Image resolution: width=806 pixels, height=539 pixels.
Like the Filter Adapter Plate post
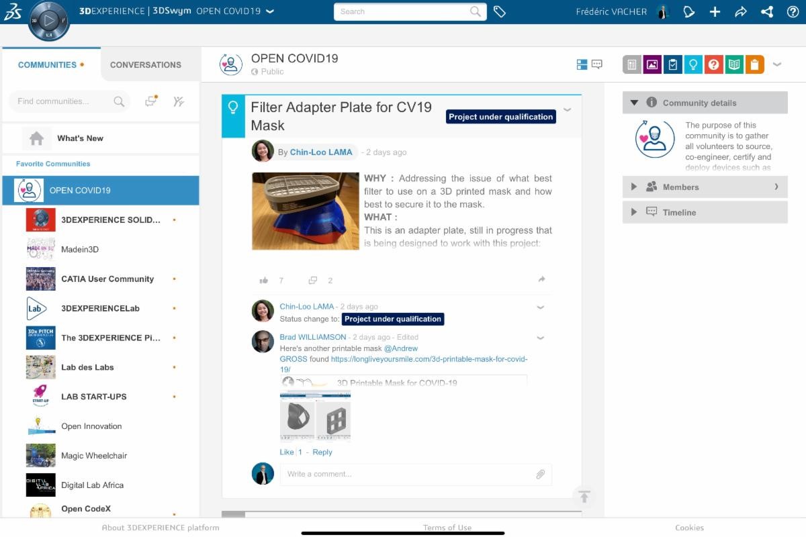tap(264, 281)
